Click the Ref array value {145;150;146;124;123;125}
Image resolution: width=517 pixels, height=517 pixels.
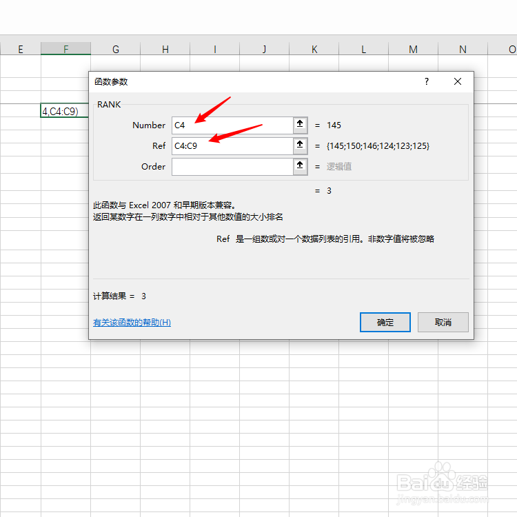click(378, 145)
